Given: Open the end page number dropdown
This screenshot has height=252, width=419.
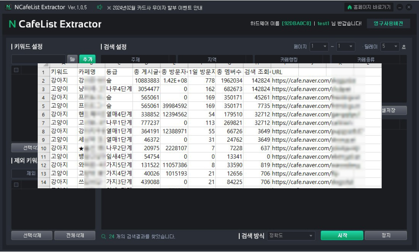Looking at the screenshot, I should (x=346, y=47).
